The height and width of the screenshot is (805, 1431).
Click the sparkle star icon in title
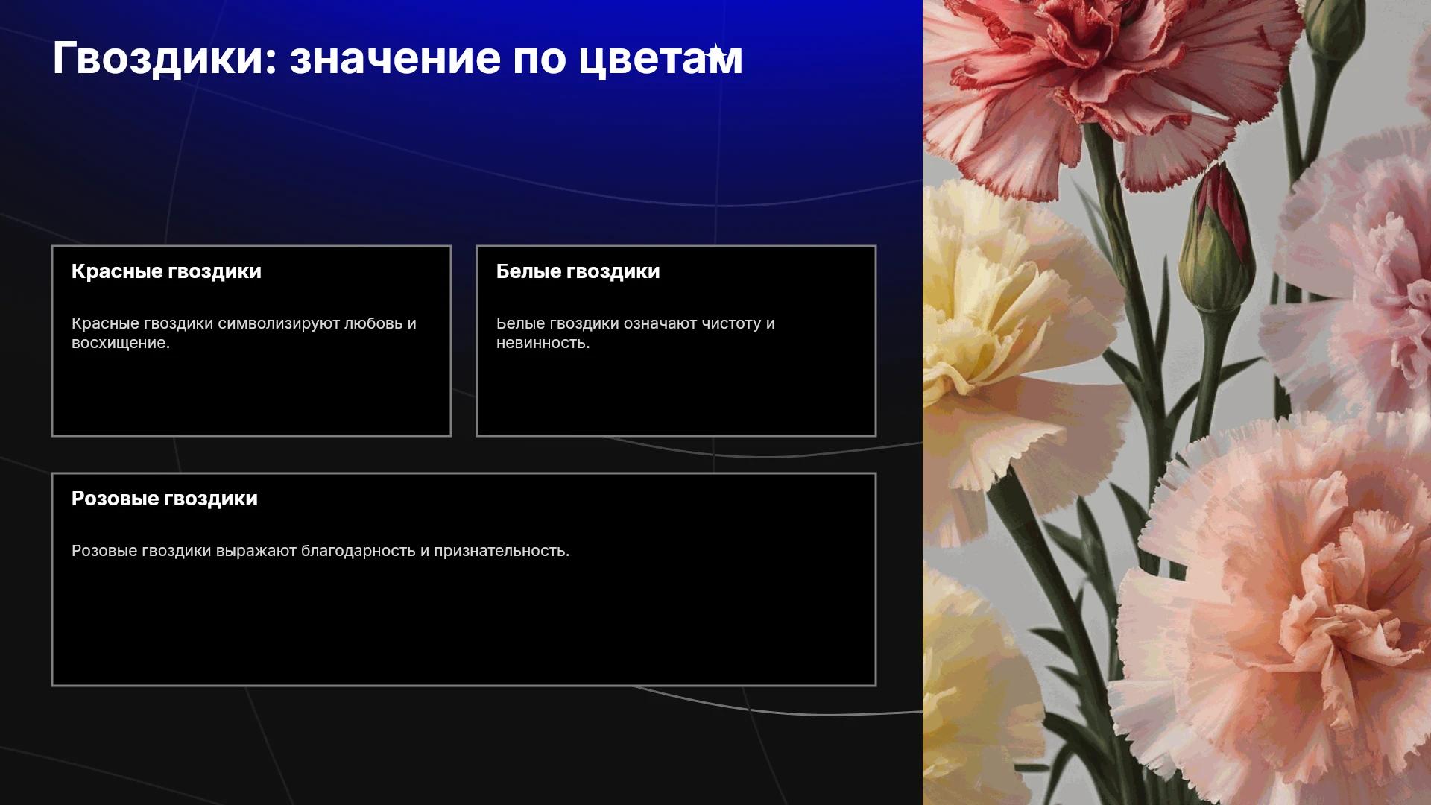[x=715, y=53]
